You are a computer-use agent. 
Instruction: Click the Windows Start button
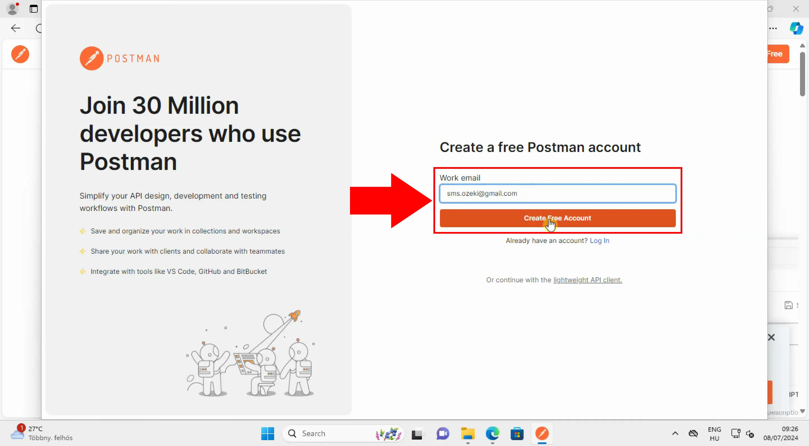pyautogui.click(x=267, y=433)
